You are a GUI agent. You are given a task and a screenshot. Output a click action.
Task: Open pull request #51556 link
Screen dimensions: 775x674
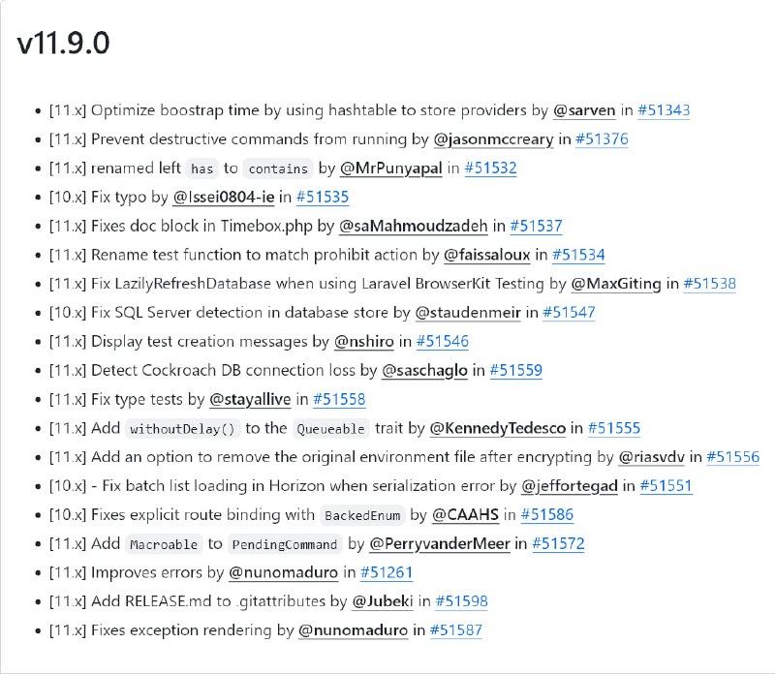coord(733,457)
